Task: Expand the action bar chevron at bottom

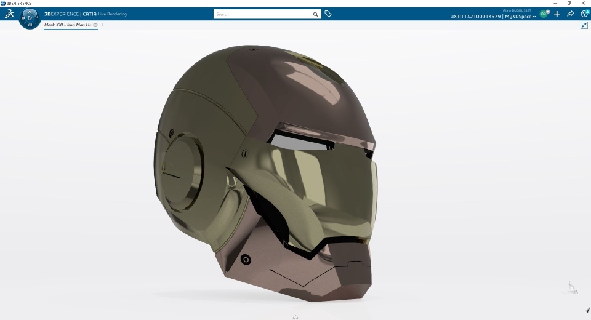Action: 295,317
